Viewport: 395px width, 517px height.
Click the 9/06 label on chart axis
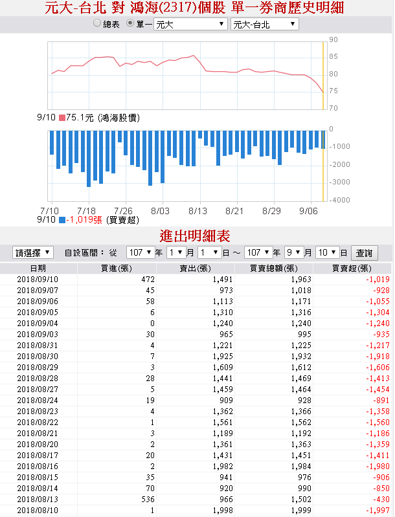click(308, 211)
